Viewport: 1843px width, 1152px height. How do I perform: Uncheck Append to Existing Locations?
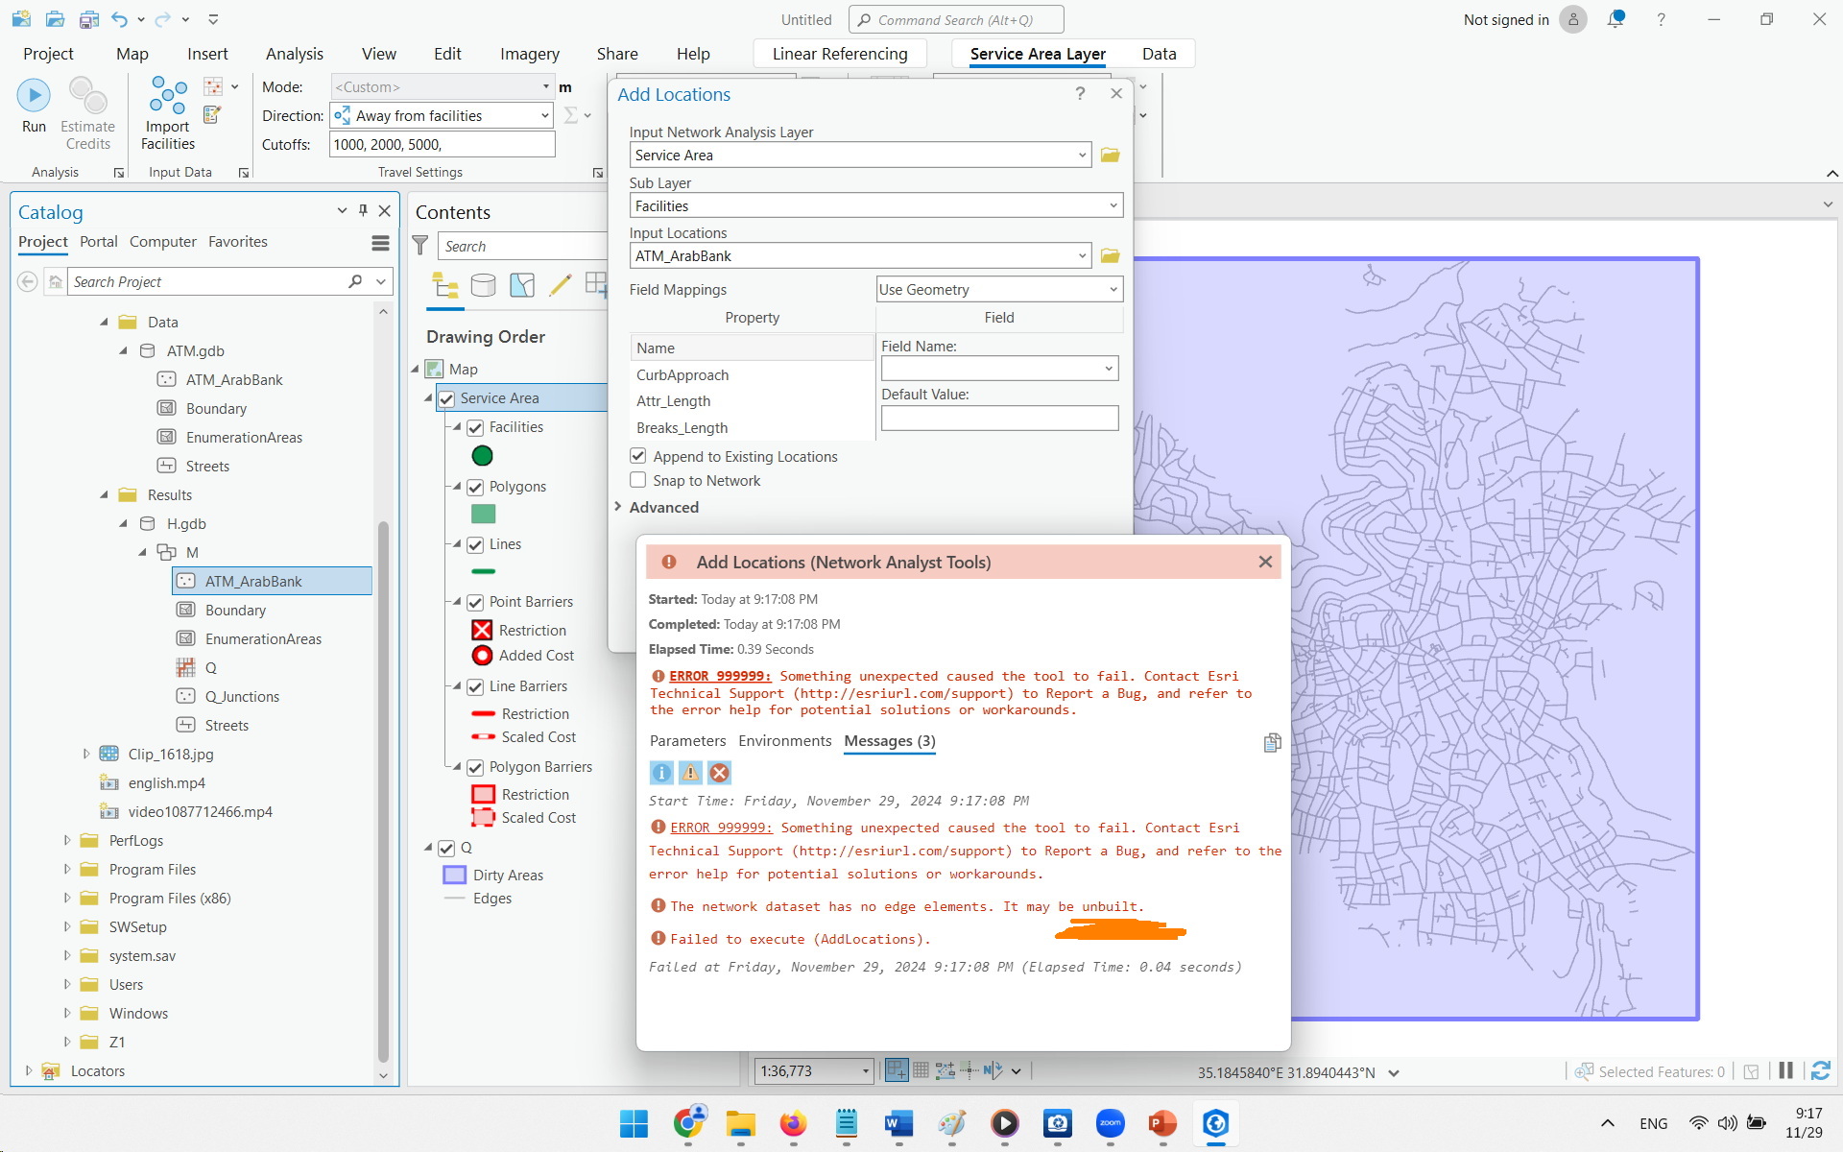tap(638, 456)
